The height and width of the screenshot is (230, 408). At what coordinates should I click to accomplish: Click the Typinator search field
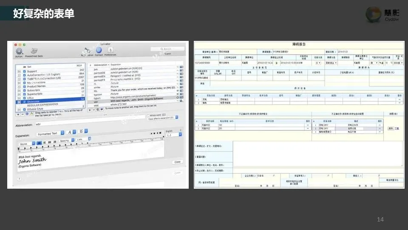point(167,49)
